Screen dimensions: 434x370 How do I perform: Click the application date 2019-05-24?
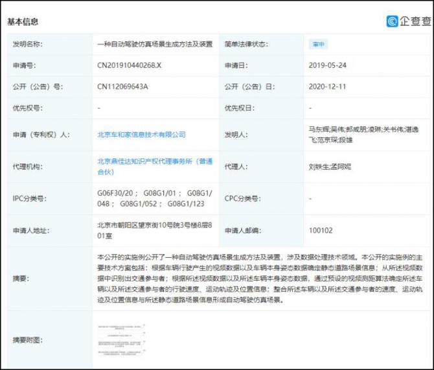(328, 65)
